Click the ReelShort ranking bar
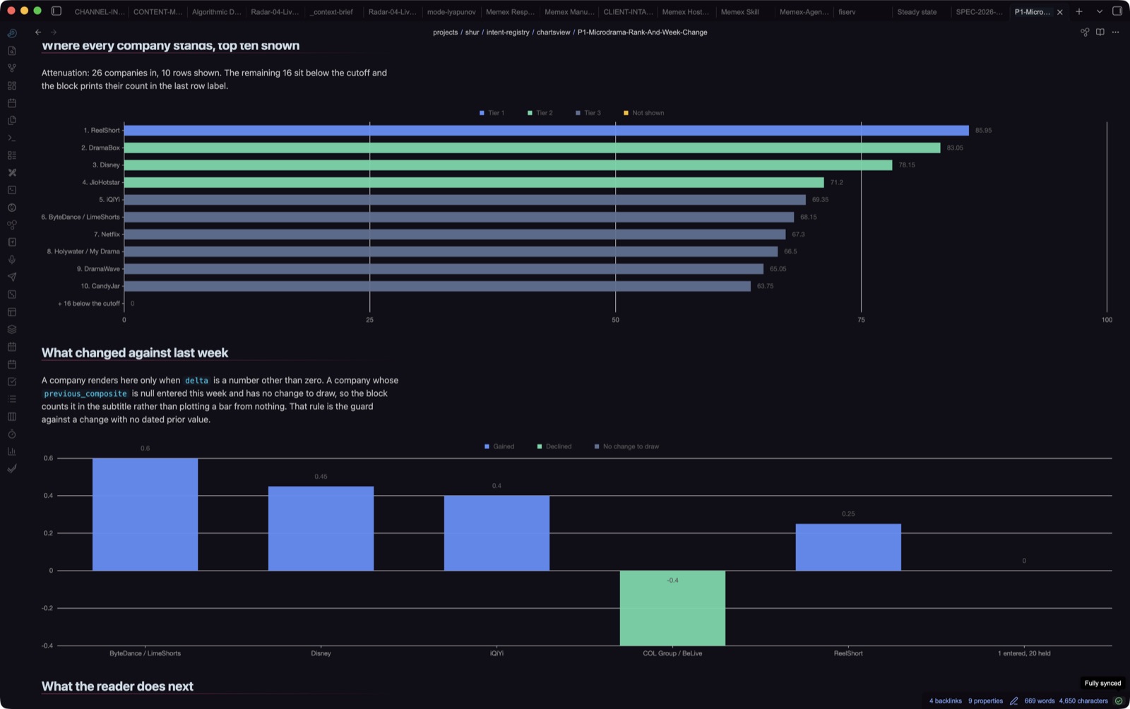Image resolution: width=1130 pixels, height=709 pixels. (546, 131)
